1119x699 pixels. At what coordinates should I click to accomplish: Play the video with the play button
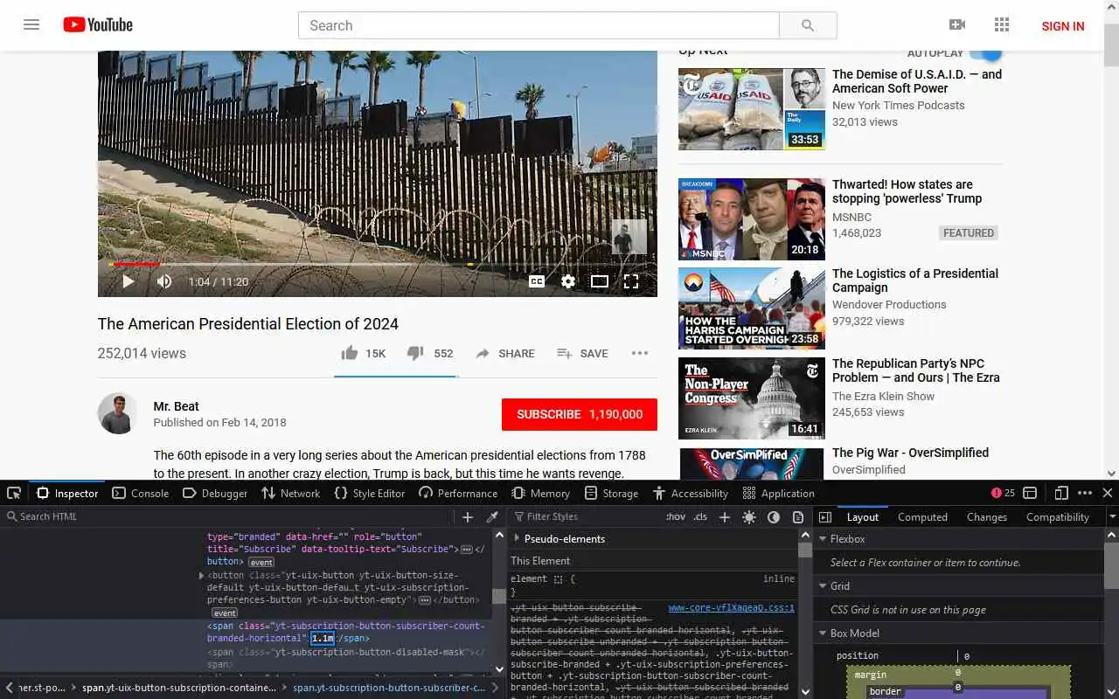128,281
